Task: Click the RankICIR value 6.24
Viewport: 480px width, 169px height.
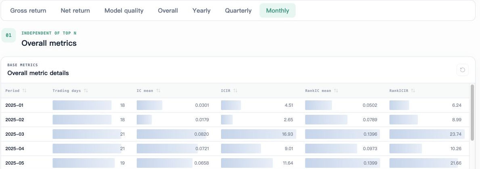Action: [x=457, y=105]
